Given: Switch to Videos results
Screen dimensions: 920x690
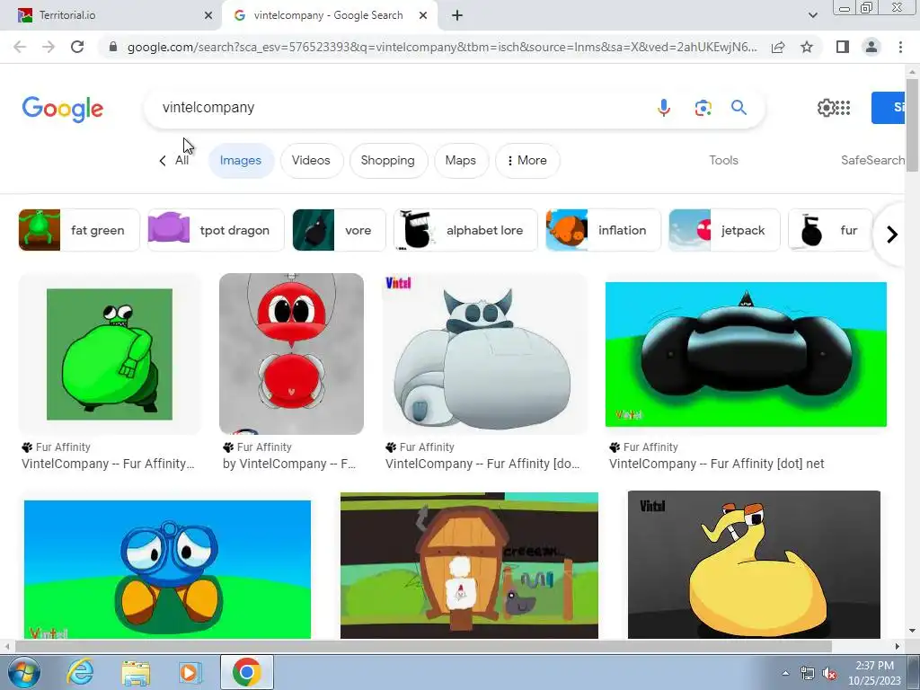Looking at the screenshot, I should (311, 161).
